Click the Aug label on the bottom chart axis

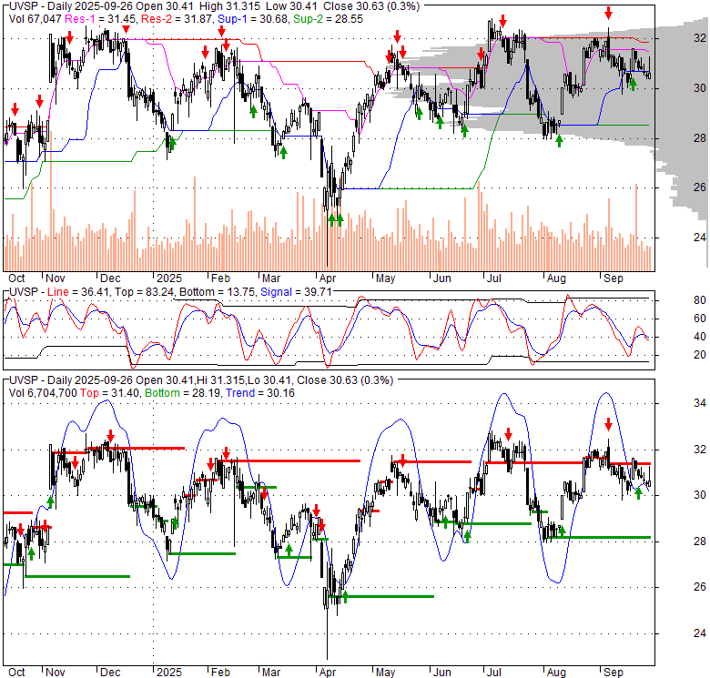tap(556, 673)
